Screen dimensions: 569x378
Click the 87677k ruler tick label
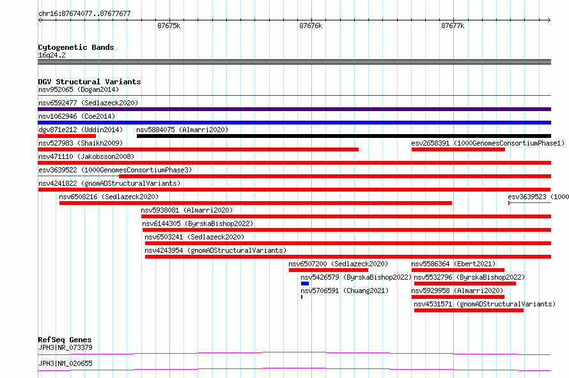click(453, 26)
